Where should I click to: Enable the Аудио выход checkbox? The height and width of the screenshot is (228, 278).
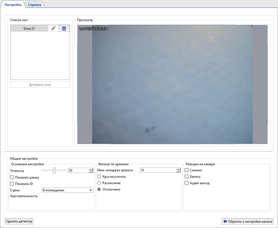click(x=187, y=183)
